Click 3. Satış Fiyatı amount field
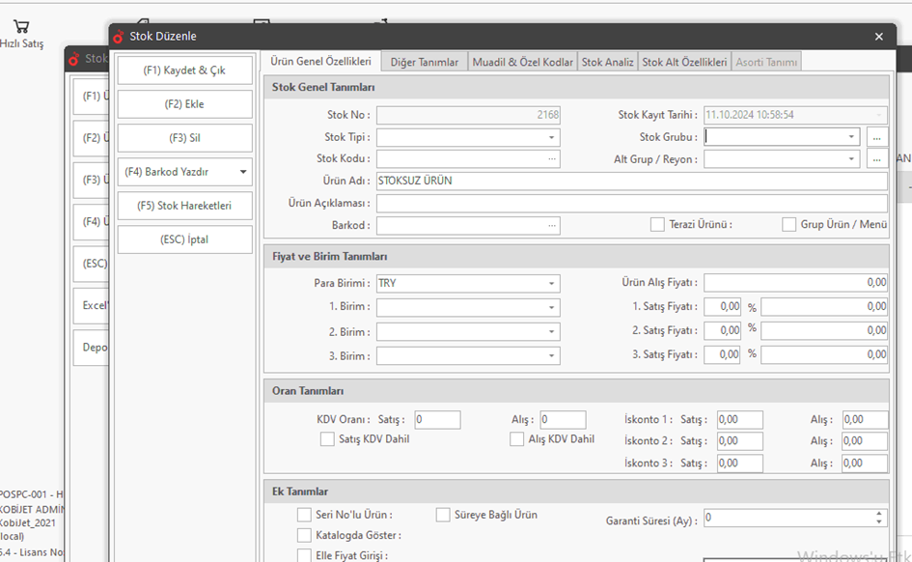 824,354
